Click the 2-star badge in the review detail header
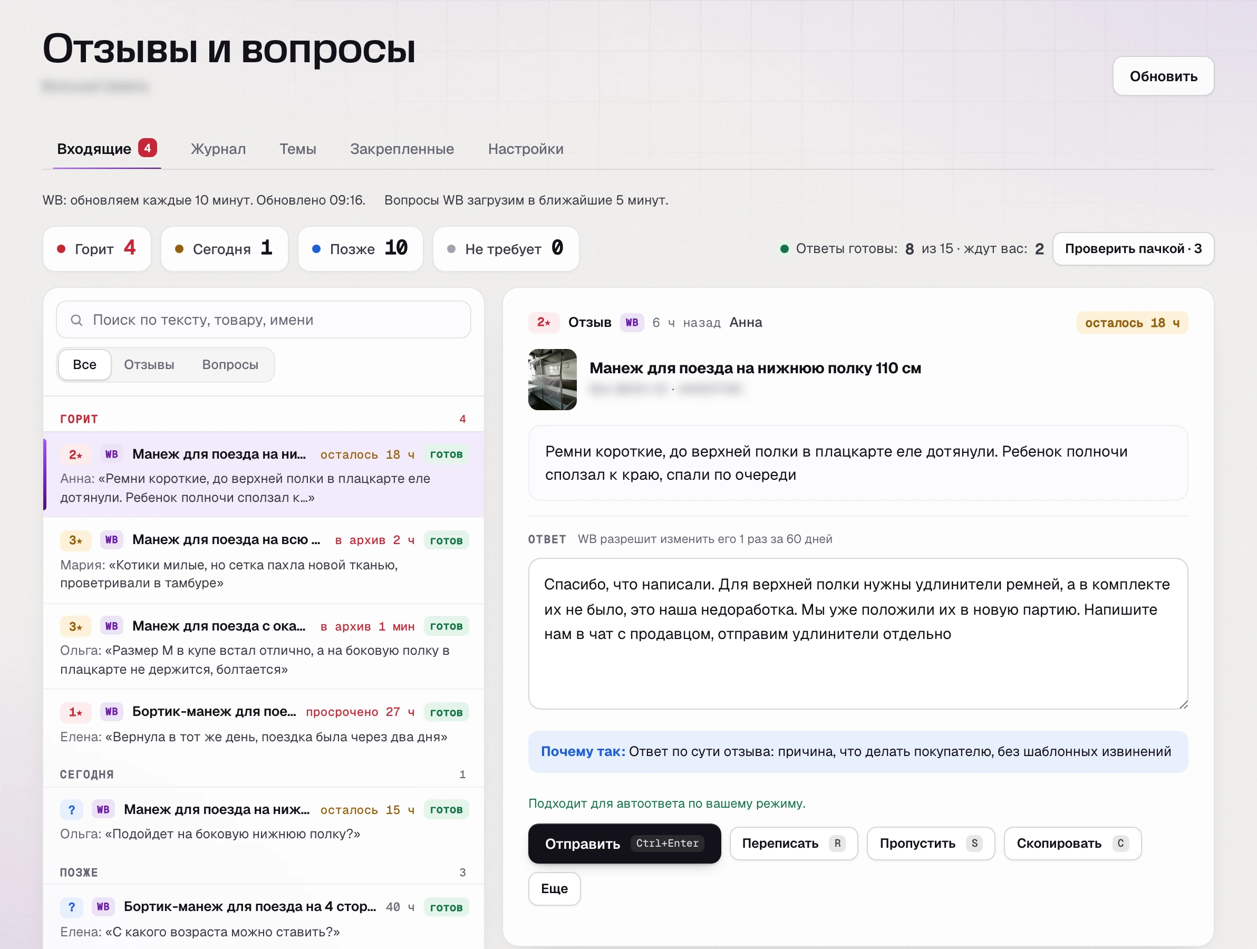 (x=544, y=323)
